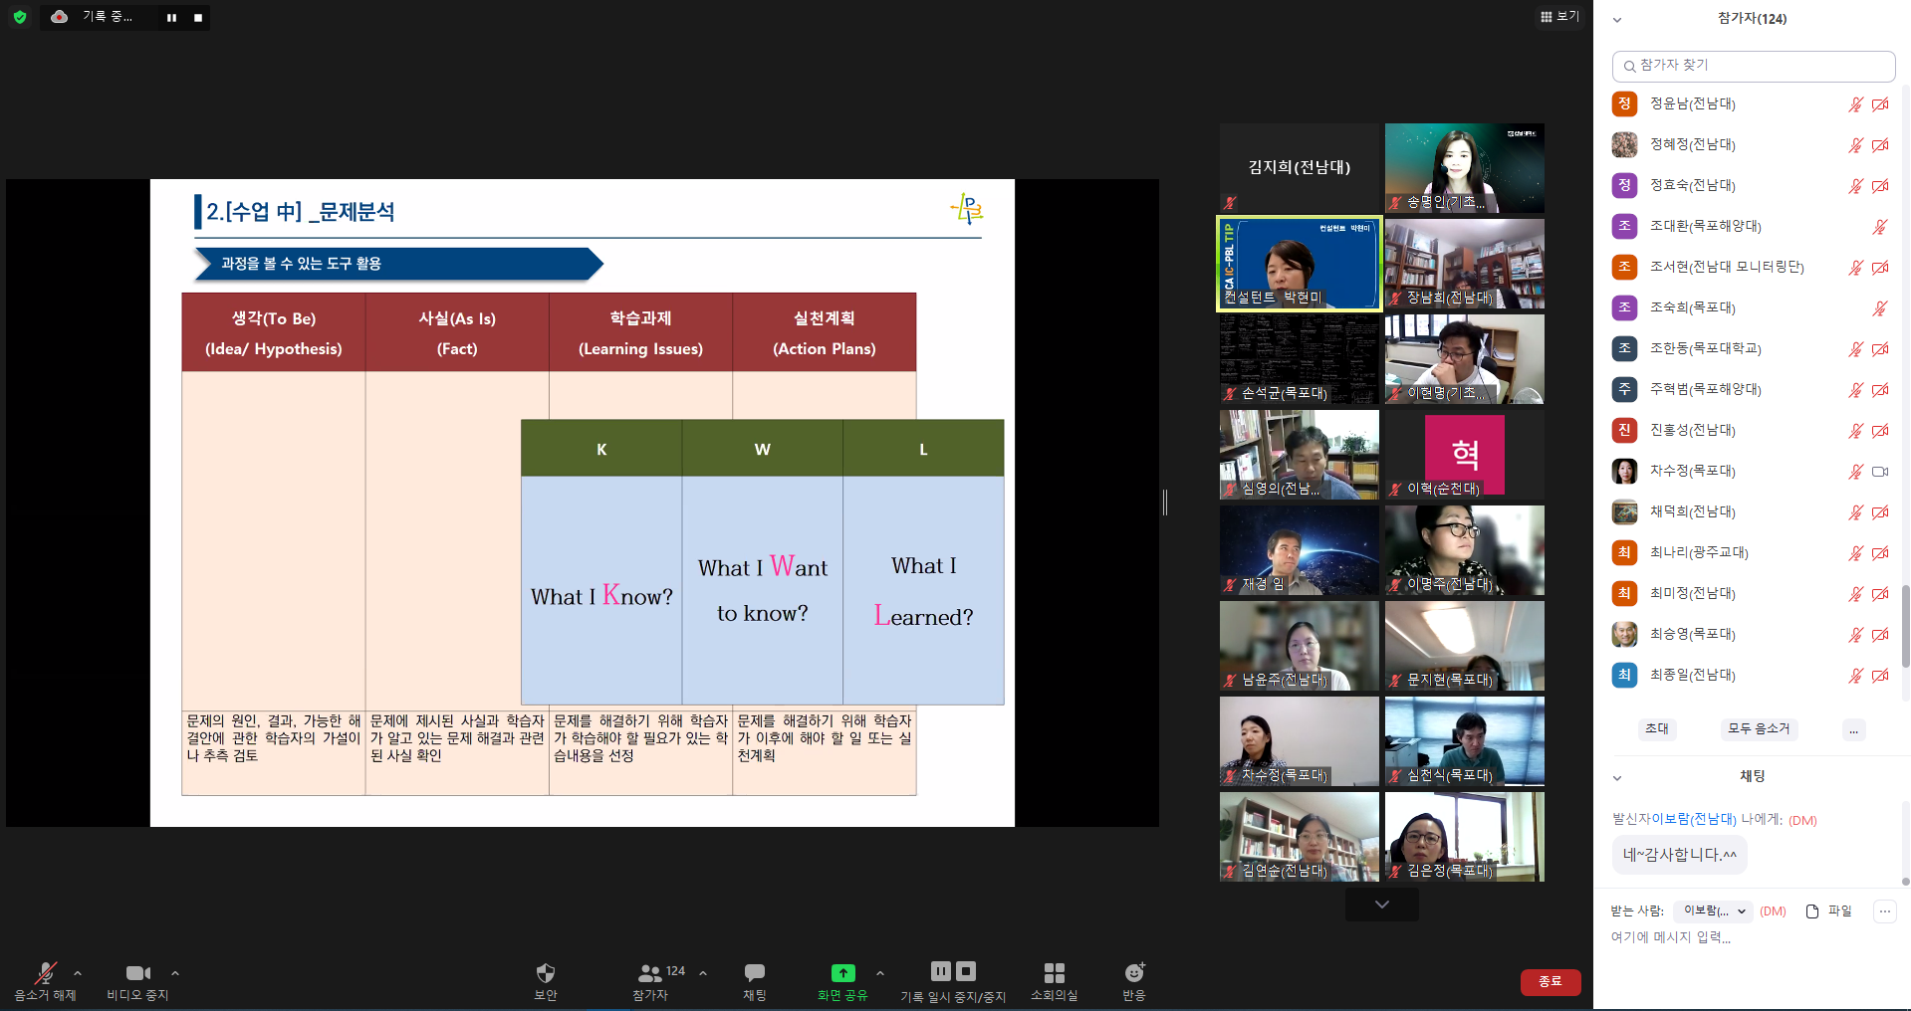The width and height of the screenshot is (1911, 1011).
Task: Click the red End (종료) meeting button
Action: point(1550,982)
